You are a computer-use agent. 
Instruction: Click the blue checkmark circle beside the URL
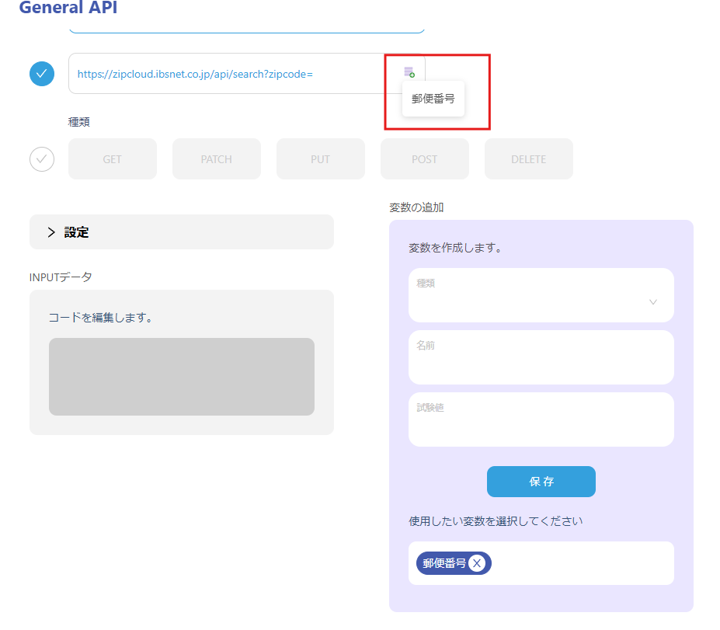click(42, 74)
